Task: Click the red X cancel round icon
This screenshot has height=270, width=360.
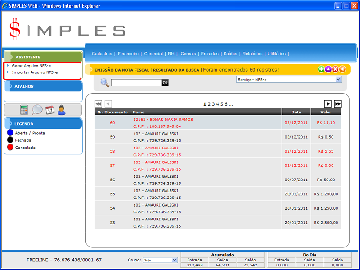Action: coord(335,69)
